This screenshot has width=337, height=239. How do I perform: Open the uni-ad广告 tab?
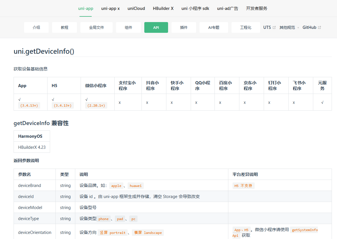pyautogui.click(x=227, y=8)
